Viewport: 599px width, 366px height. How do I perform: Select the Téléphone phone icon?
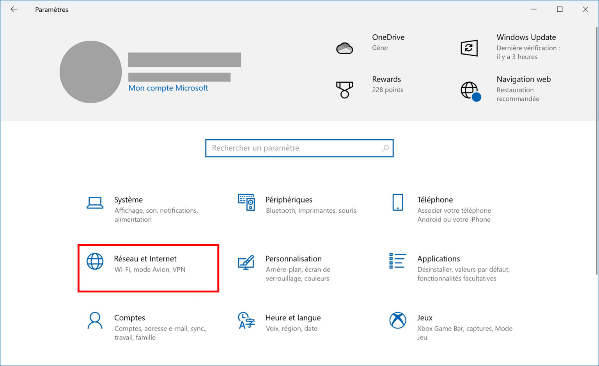(x=397, y=203)
